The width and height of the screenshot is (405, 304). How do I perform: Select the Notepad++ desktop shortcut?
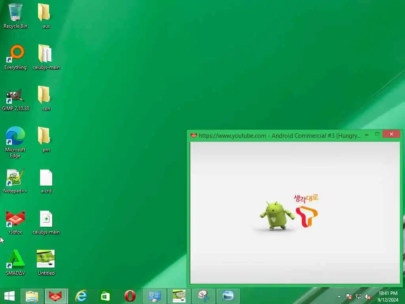point(15,180)
